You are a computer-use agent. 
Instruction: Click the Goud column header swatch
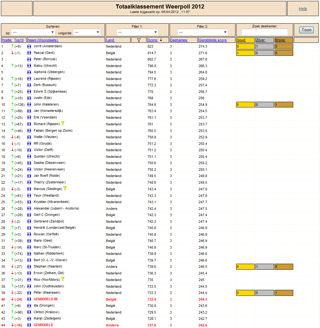245,40
